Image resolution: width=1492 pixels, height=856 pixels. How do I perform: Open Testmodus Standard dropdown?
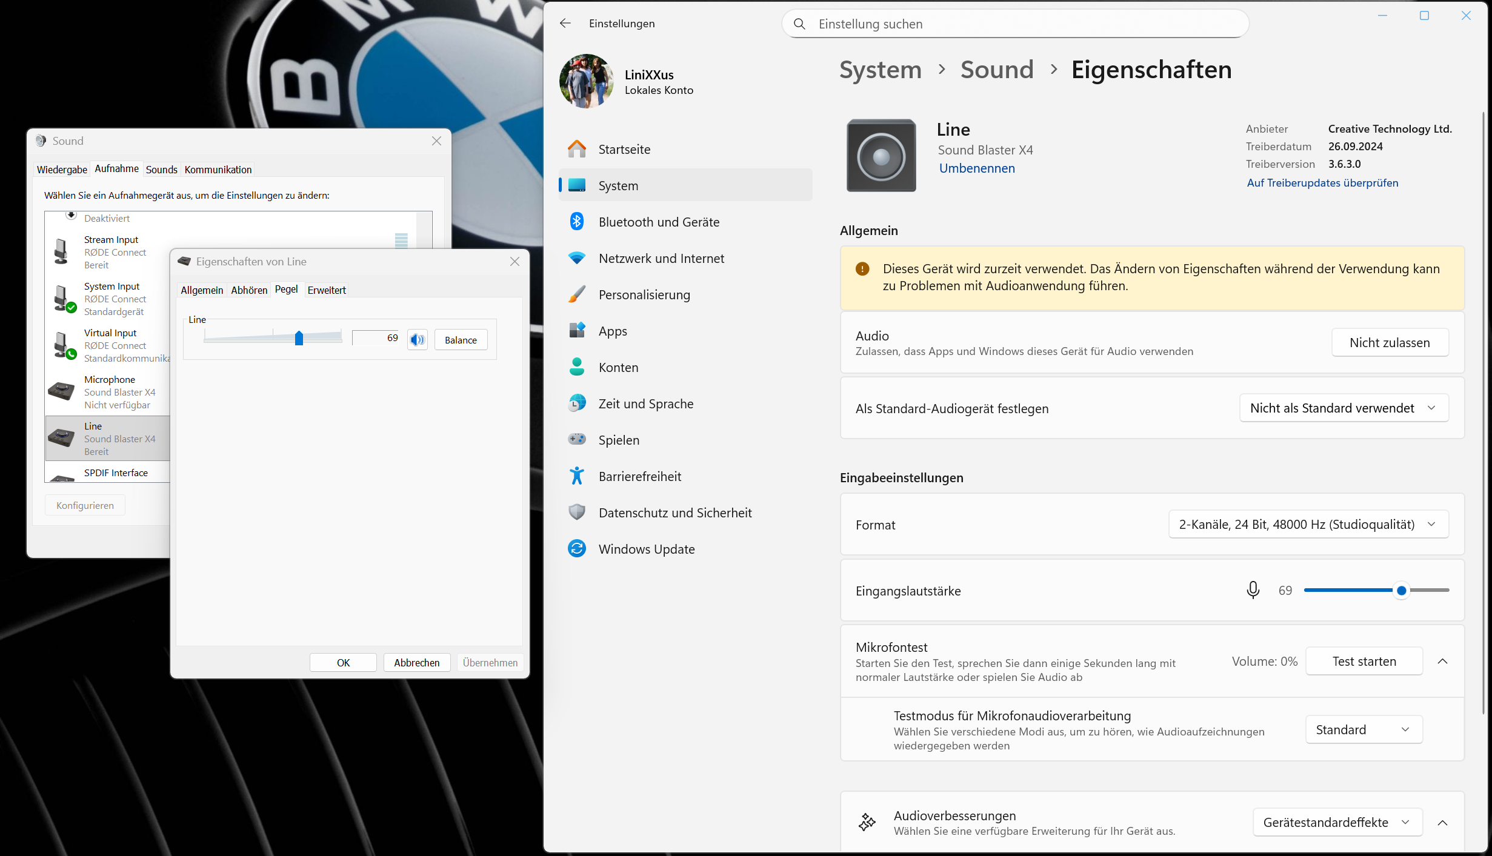click(1363, 729)
